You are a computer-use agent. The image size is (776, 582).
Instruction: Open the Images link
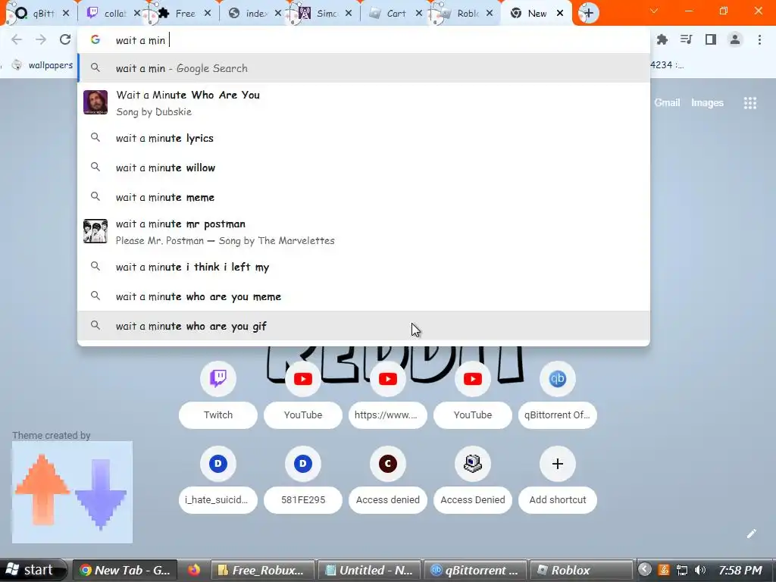tap(707, 103)
